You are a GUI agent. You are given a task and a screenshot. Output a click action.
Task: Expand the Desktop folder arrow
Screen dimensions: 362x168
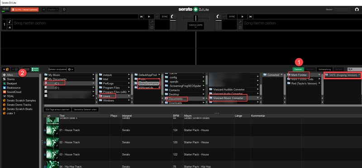coord(204,95)
